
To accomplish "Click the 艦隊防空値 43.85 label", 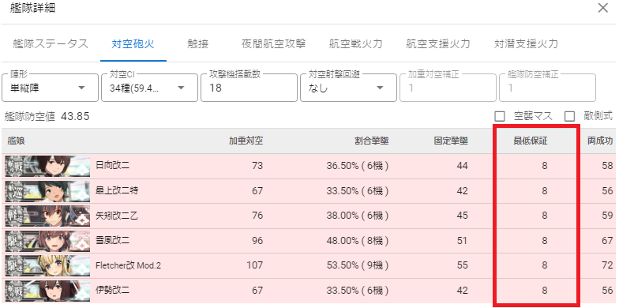I will [x=47, y=117].
